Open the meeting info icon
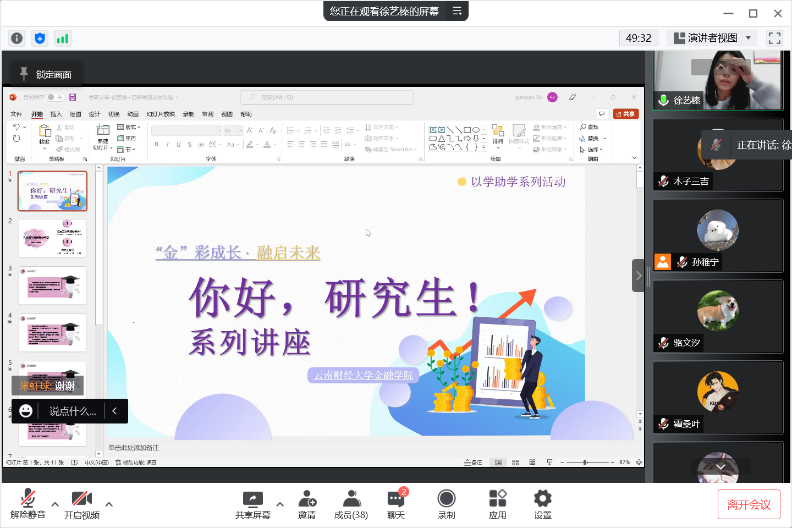This screenshot has height=528, width=792. [x=17, y=38]
